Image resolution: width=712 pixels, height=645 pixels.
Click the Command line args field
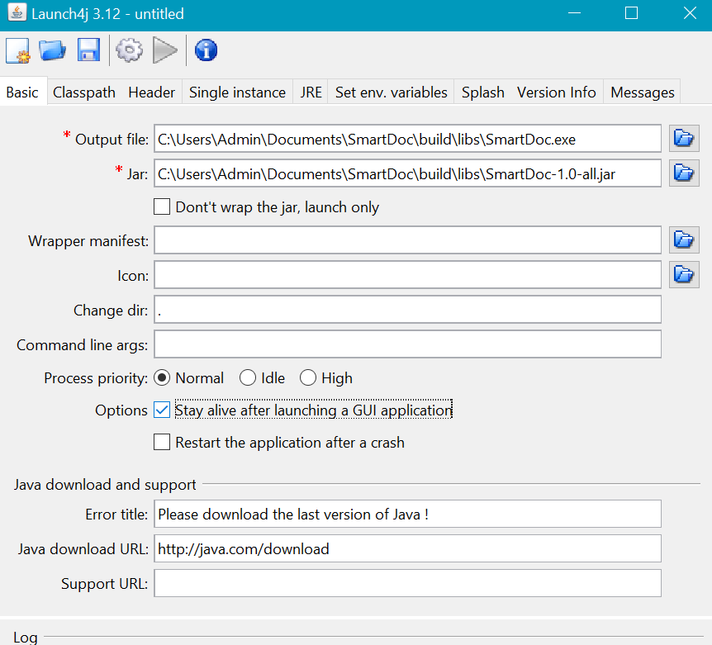407,344
